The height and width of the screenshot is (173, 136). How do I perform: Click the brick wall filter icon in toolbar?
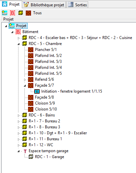pos(28,13)
